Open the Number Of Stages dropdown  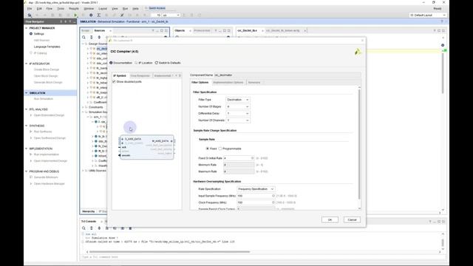(238, 106)
